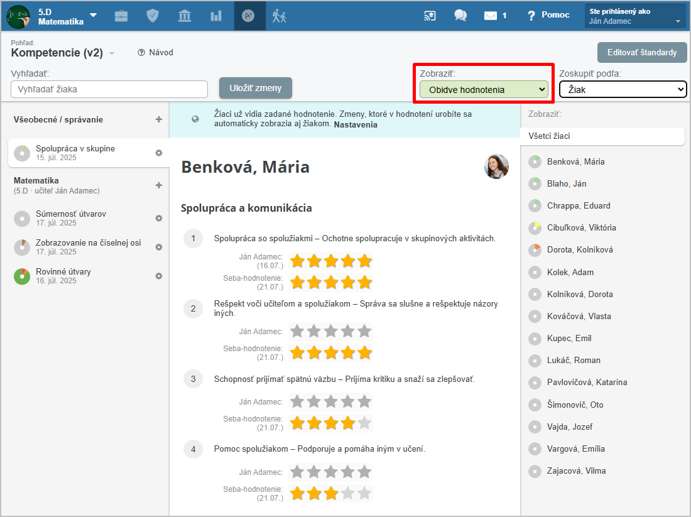Click pie chart icon of Rovinné útvary
The image size is (691, 517).
pyautogui.click(x=22, y=276)
